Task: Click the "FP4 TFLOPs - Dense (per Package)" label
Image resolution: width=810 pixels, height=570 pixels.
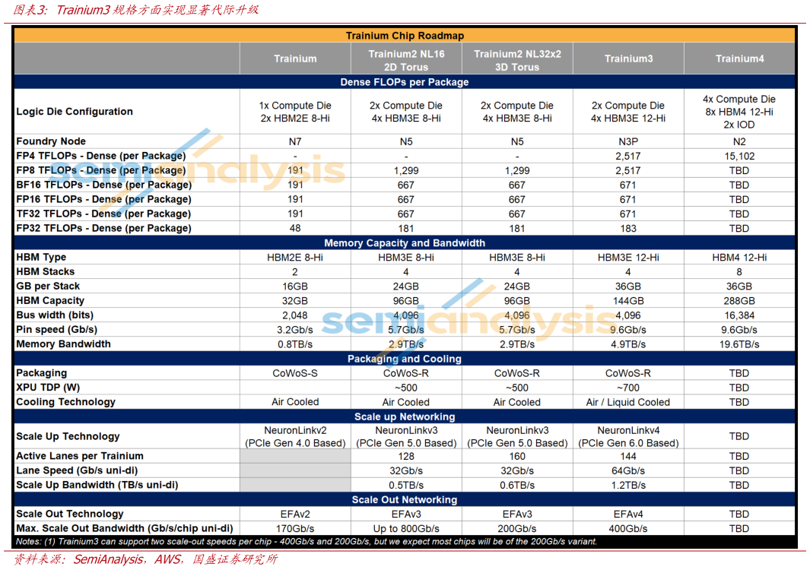Action: 100,156
